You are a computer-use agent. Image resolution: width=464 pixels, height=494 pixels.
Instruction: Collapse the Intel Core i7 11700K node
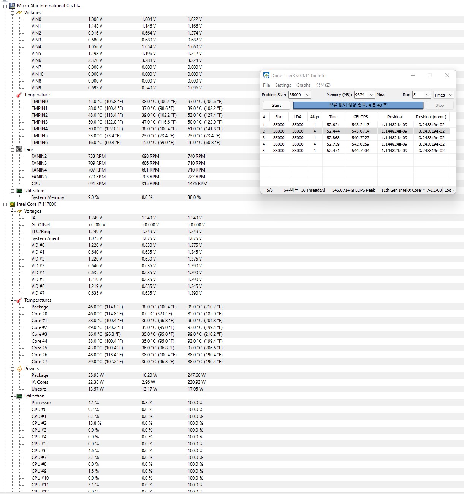point(5,204)
